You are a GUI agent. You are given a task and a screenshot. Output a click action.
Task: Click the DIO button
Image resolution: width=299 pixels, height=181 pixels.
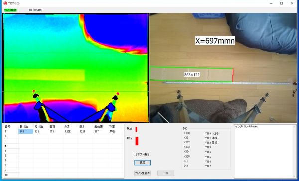click(166, 173)
